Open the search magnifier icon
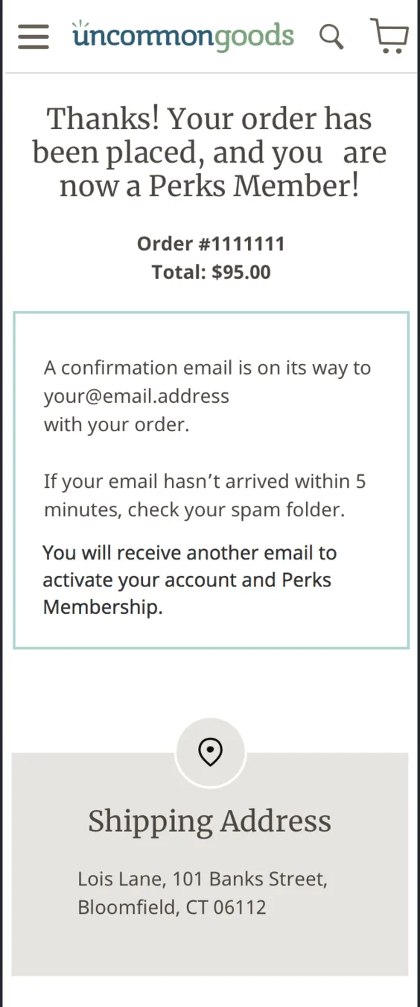 point(331,36)
